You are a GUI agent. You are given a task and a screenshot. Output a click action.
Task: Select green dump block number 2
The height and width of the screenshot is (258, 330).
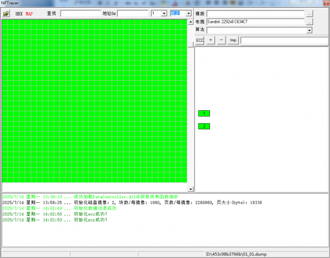point(204,126)
